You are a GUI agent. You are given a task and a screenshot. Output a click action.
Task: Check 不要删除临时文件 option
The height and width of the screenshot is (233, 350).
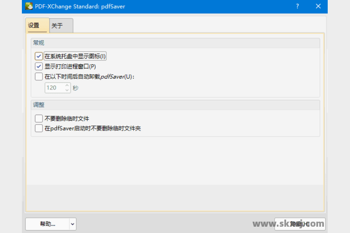(x=39, y=118)
